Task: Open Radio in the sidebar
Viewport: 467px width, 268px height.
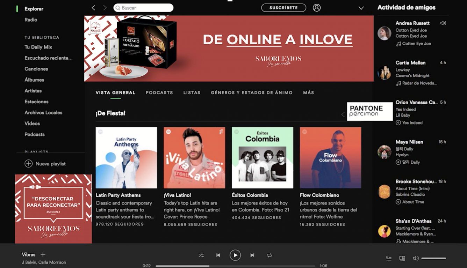Action: 31,20
